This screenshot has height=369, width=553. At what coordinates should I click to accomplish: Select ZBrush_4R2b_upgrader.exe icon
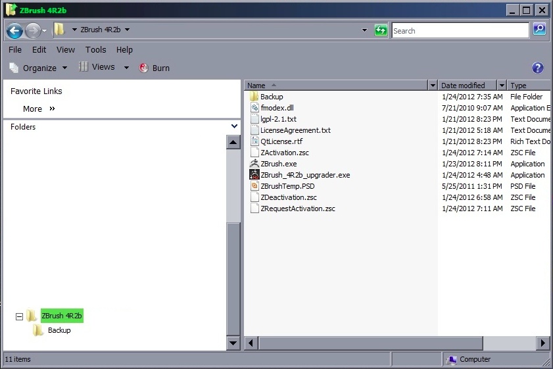click(x=254, y=174)
